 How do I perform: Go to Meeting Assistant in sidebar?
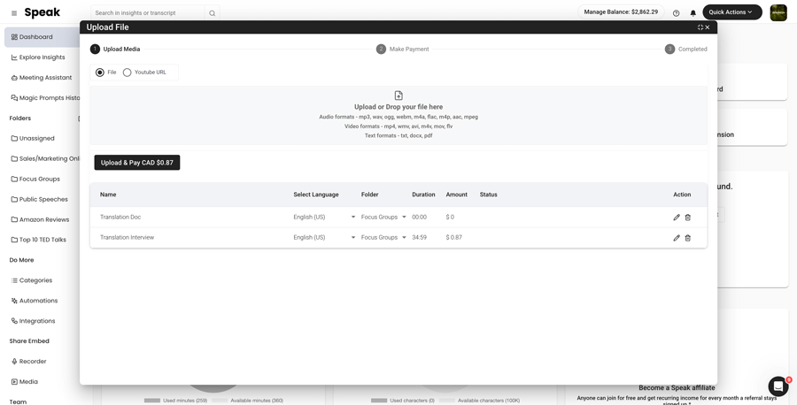pyautogui.click(x=45, y=78)
